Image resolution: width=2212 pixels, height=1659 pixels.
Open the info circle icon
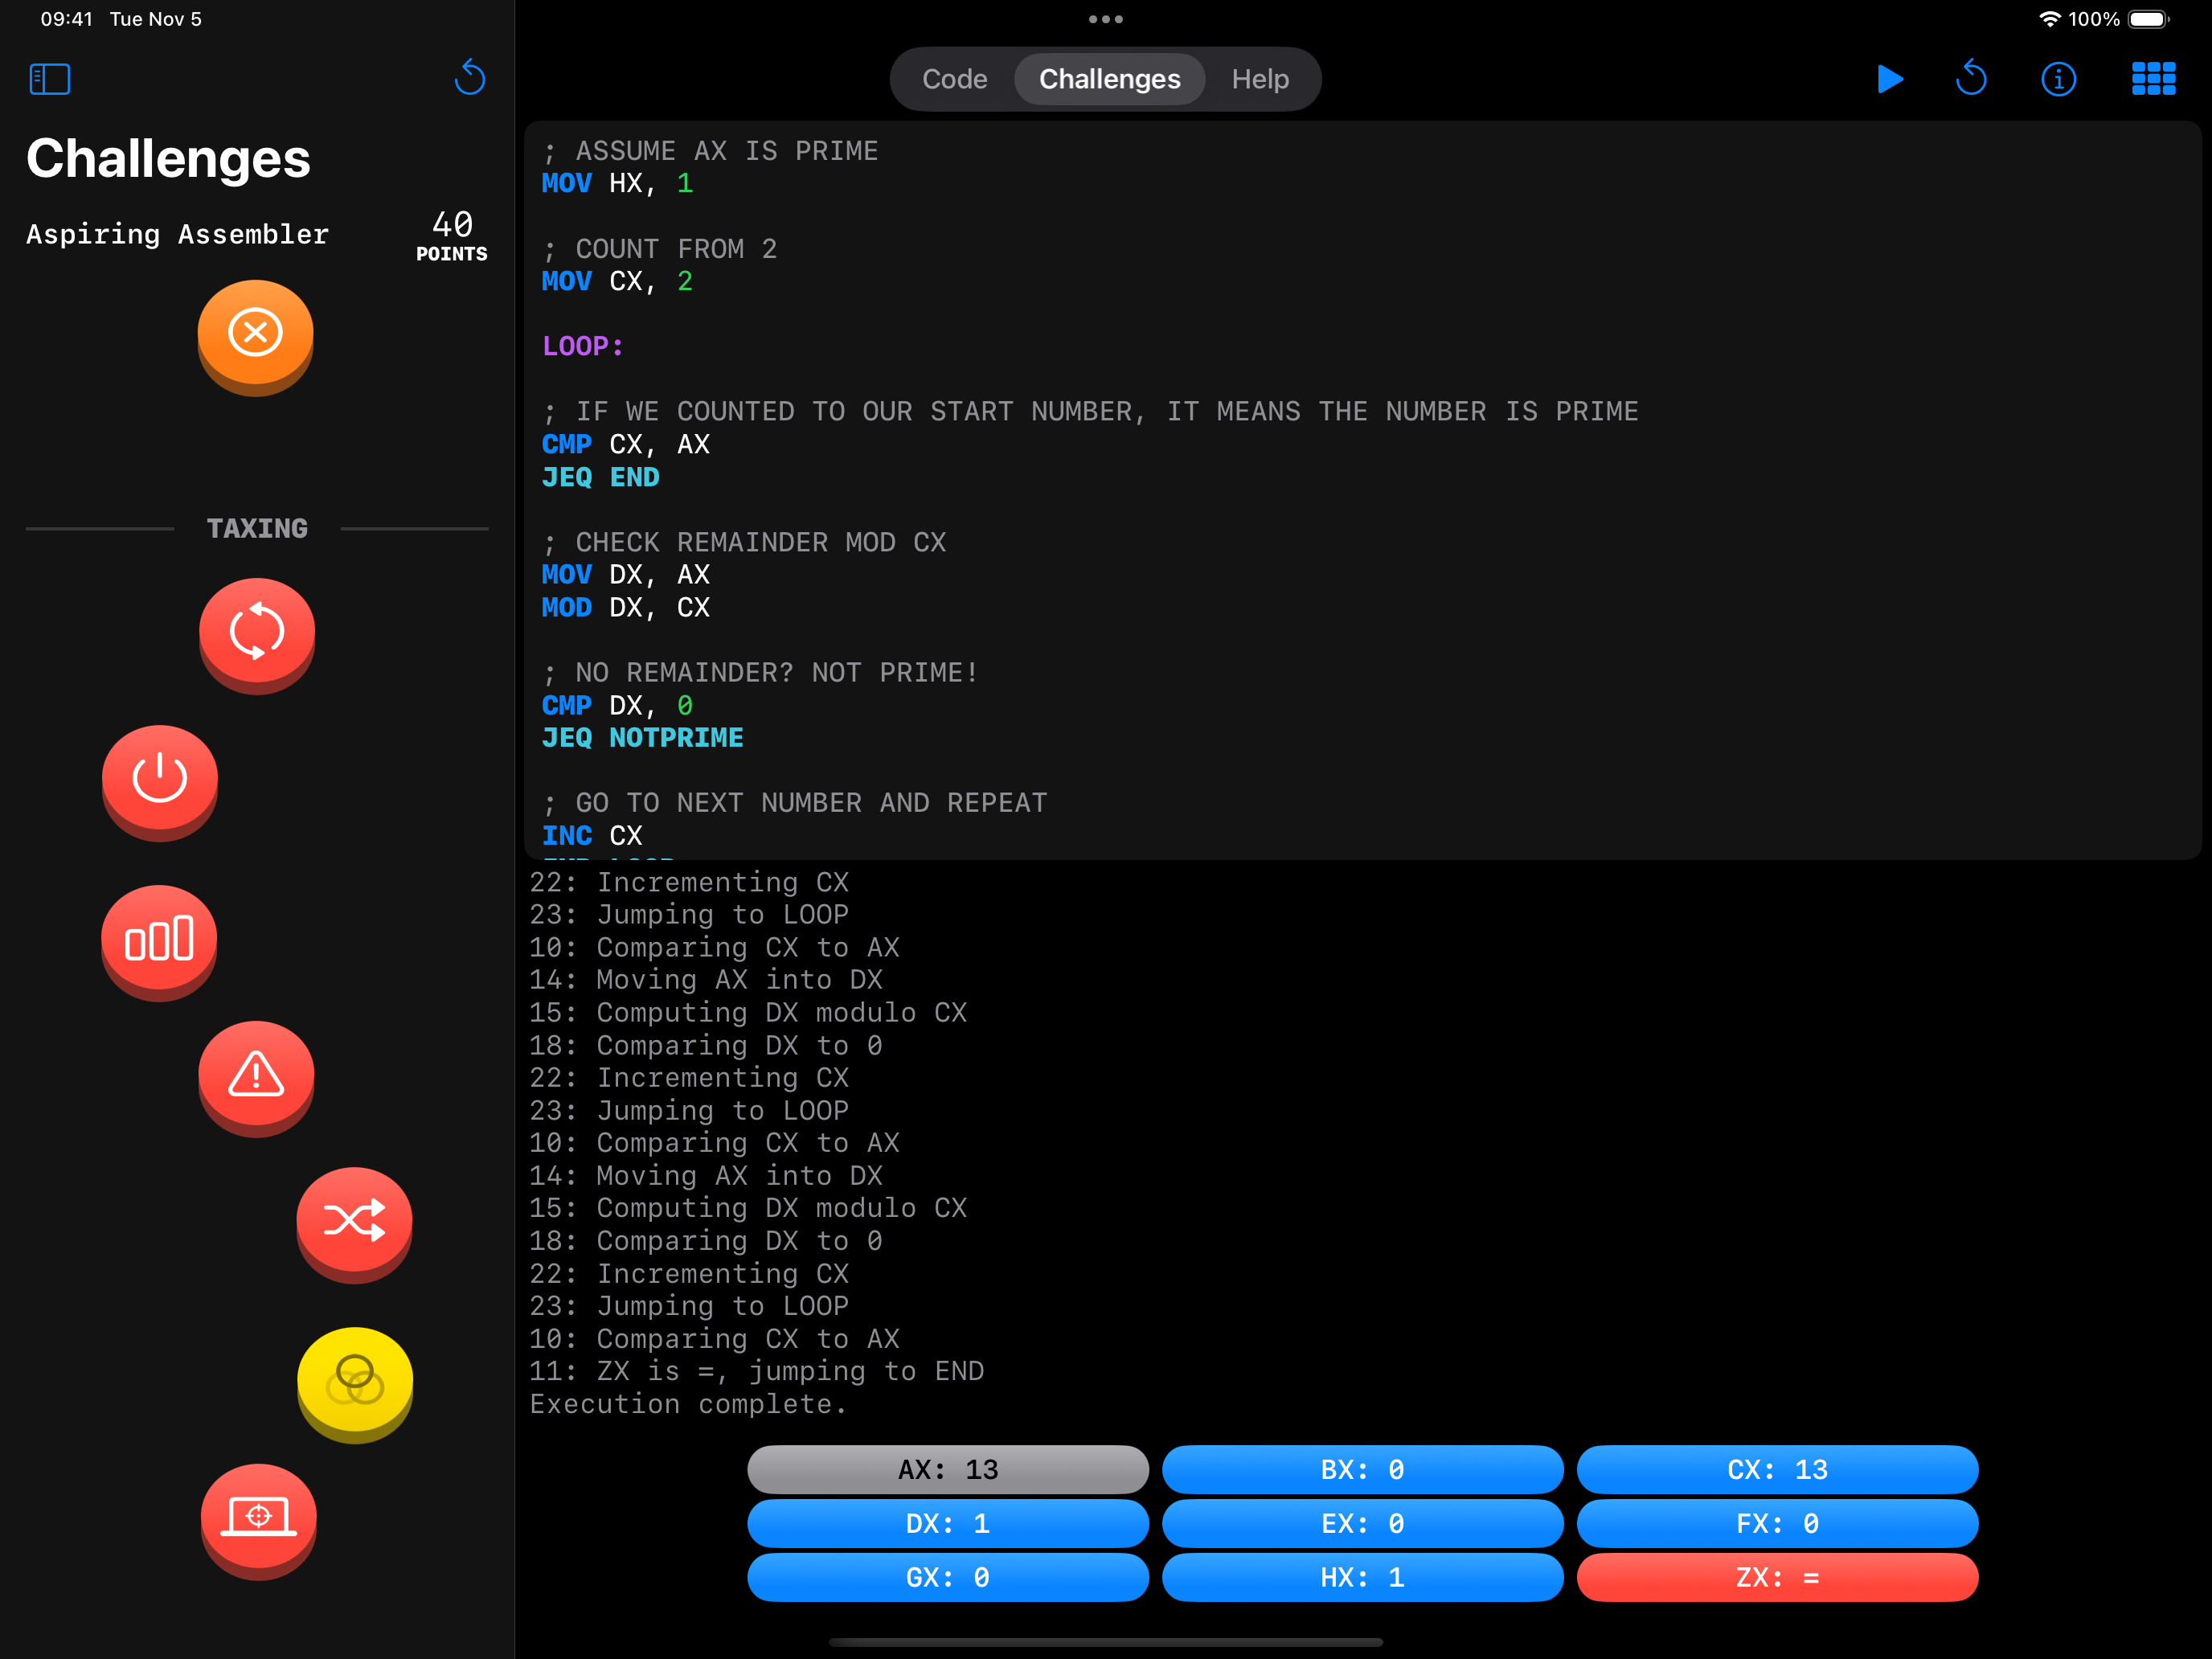[x=2058, y=79]
